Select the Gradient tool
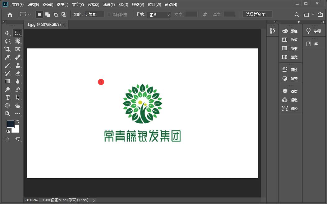Viewport: 327px width, 204px height. [7, 81]
